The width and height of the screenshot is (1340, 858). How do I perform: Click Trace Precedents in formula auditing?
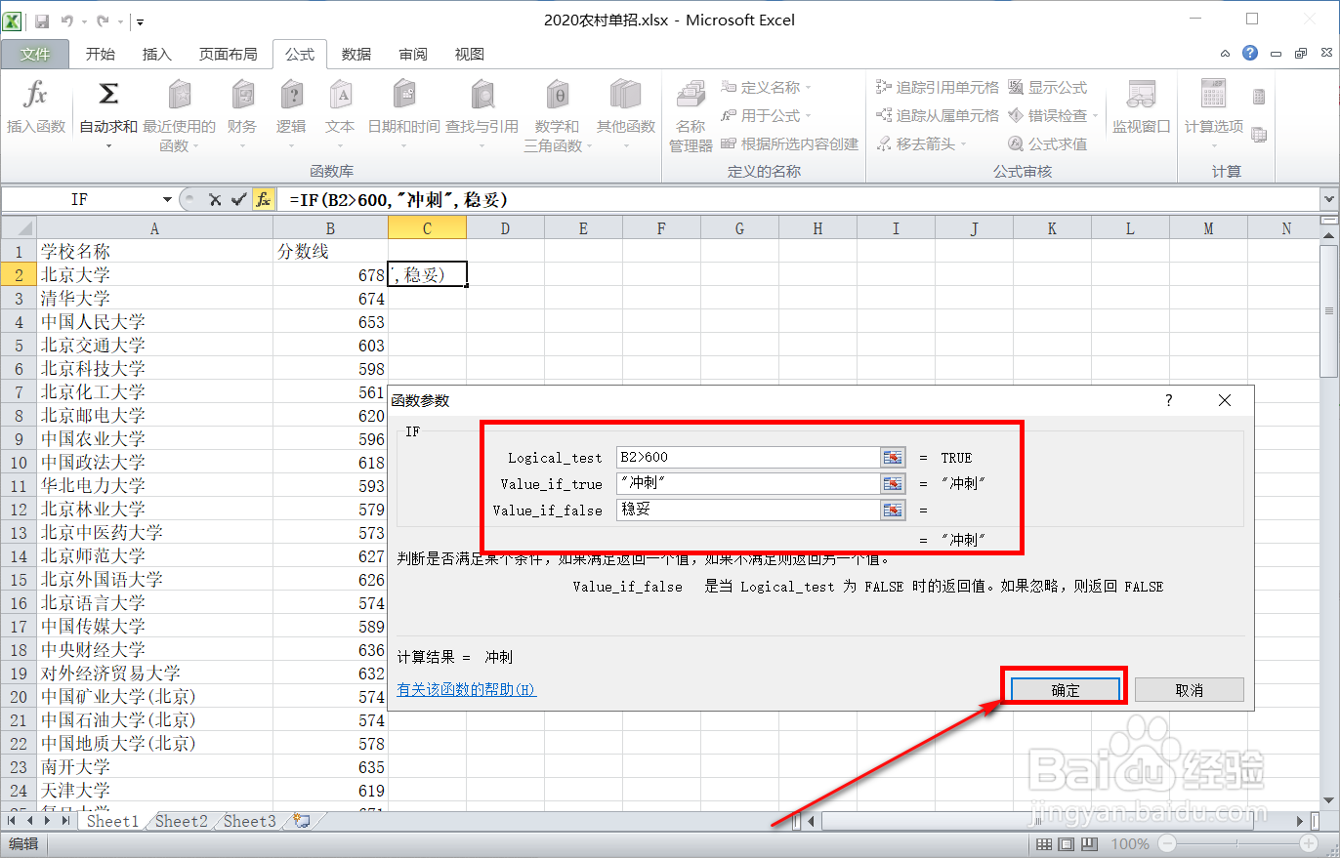point(938,88)
